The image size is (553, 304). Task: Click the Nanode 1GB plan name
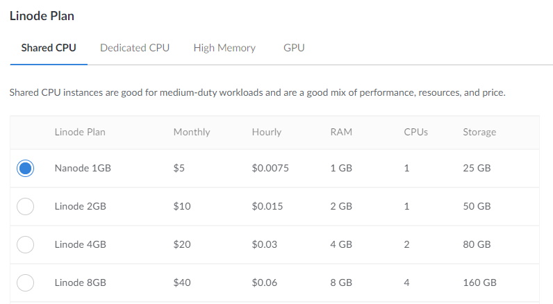coord(83,168)
